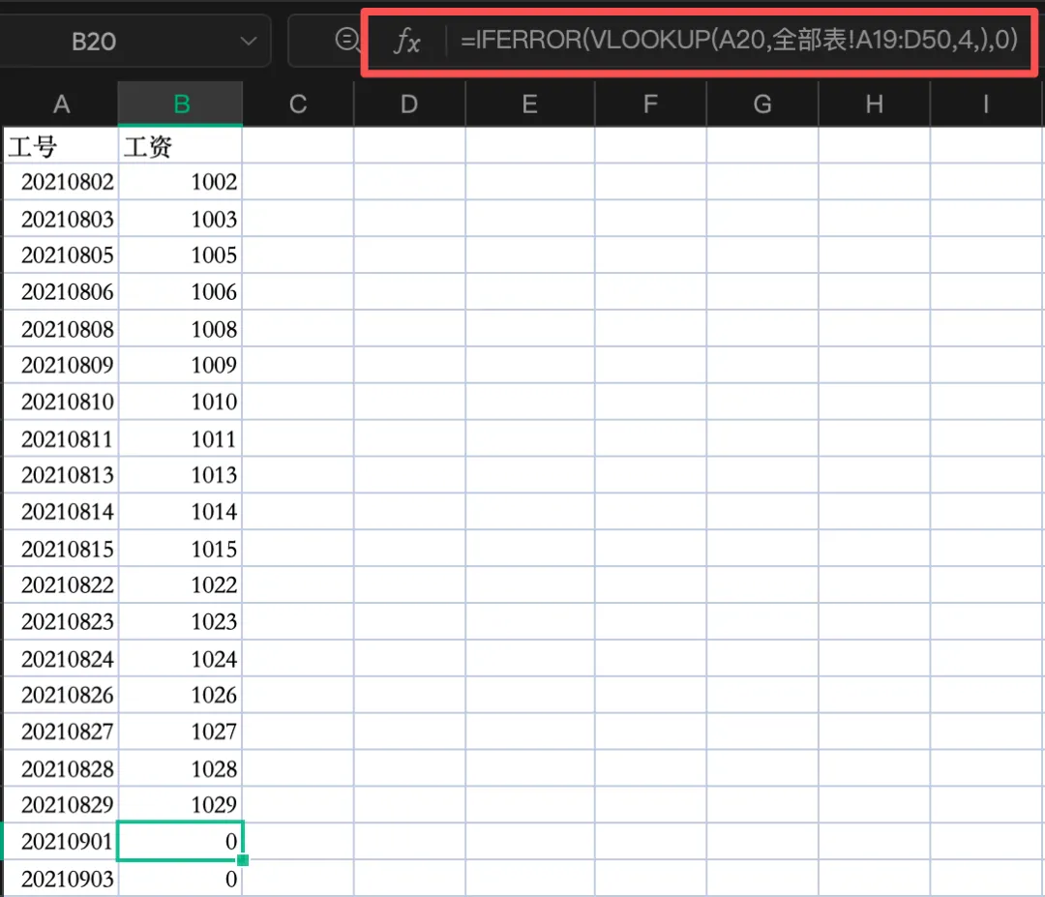
Task: Select cell with ID 20210824
Action: (x=61, y=658)
